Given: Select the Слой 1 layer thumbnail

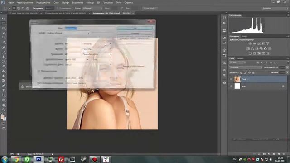Looking at the screenshot, I should tap(237, 79).
